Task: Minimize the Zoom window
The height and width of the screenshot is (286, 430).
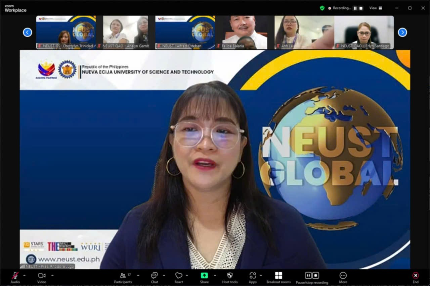Action: tap(396, 8)
